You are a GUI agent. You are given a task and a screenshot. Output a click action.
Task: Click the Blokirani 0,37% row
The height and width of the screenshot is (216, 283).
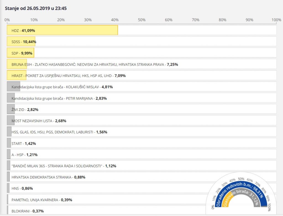pos(142,210)
